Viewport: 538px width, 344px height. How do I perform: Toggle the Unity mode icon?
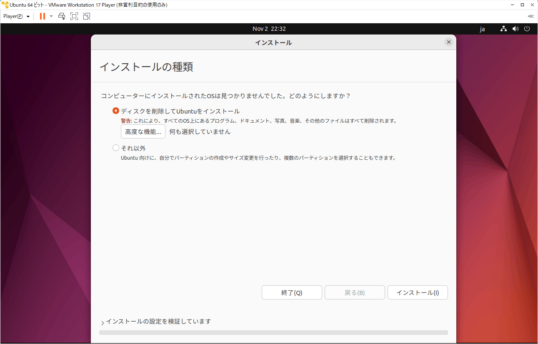coord(87,16)
